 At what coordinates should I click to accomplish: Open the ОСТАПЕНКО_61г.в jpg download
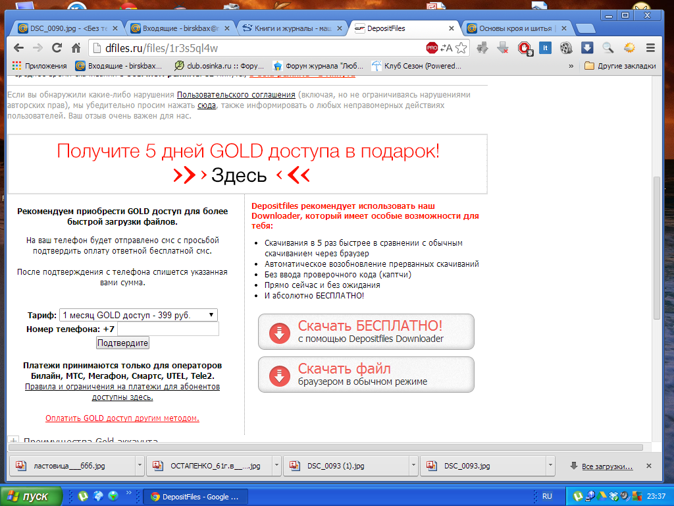pyautogui.click(x=209, y=466)
